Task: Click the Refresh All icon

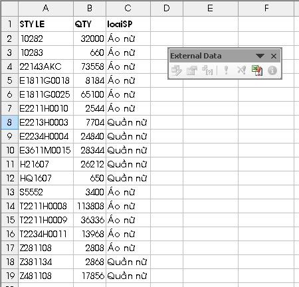Action: pos(257,70)
